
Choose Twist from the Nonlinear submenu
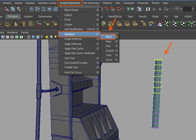coord(108,55)
